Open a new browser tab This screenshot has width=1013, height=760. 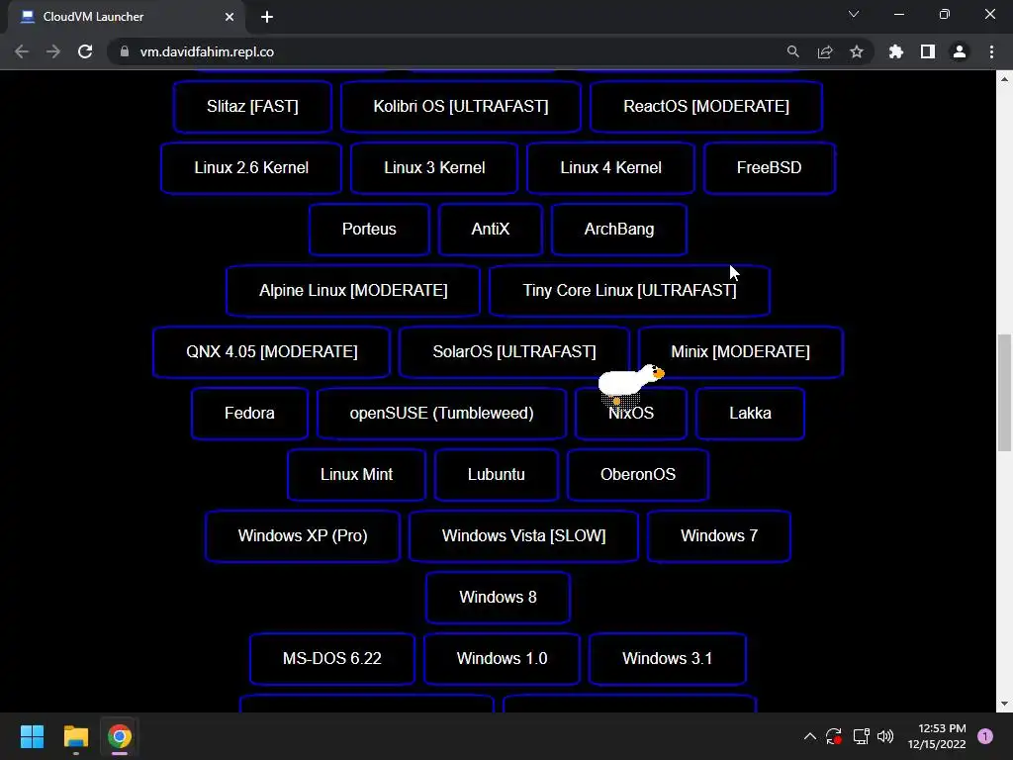267,17
